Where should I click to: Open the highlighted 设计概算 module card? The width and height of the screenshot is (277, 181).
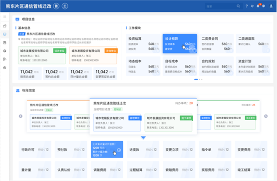(180, 43)
